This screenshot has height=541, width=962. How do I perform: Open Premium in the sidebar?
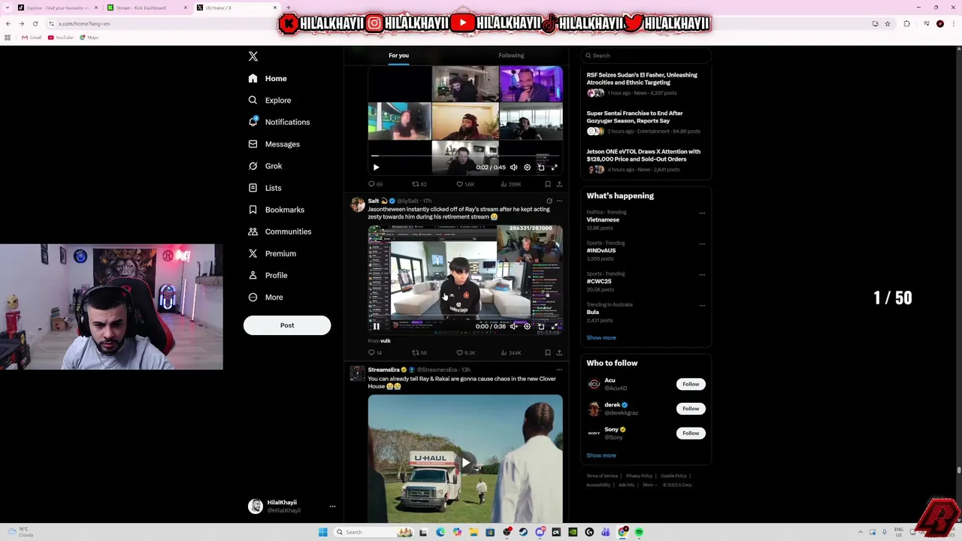tap(272, 253)
